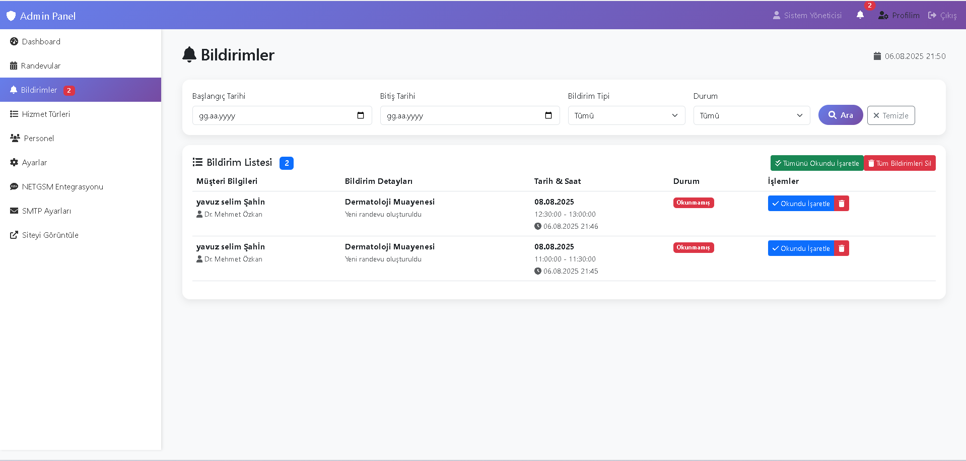Click the Admin Panel shield logo
Image resolution: width=966 pixels, height=461 pixels.
11,16
